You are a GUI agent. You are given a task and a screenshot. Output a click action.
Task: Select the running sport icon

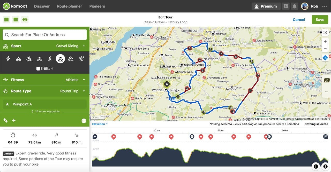[x=50, y=59]
